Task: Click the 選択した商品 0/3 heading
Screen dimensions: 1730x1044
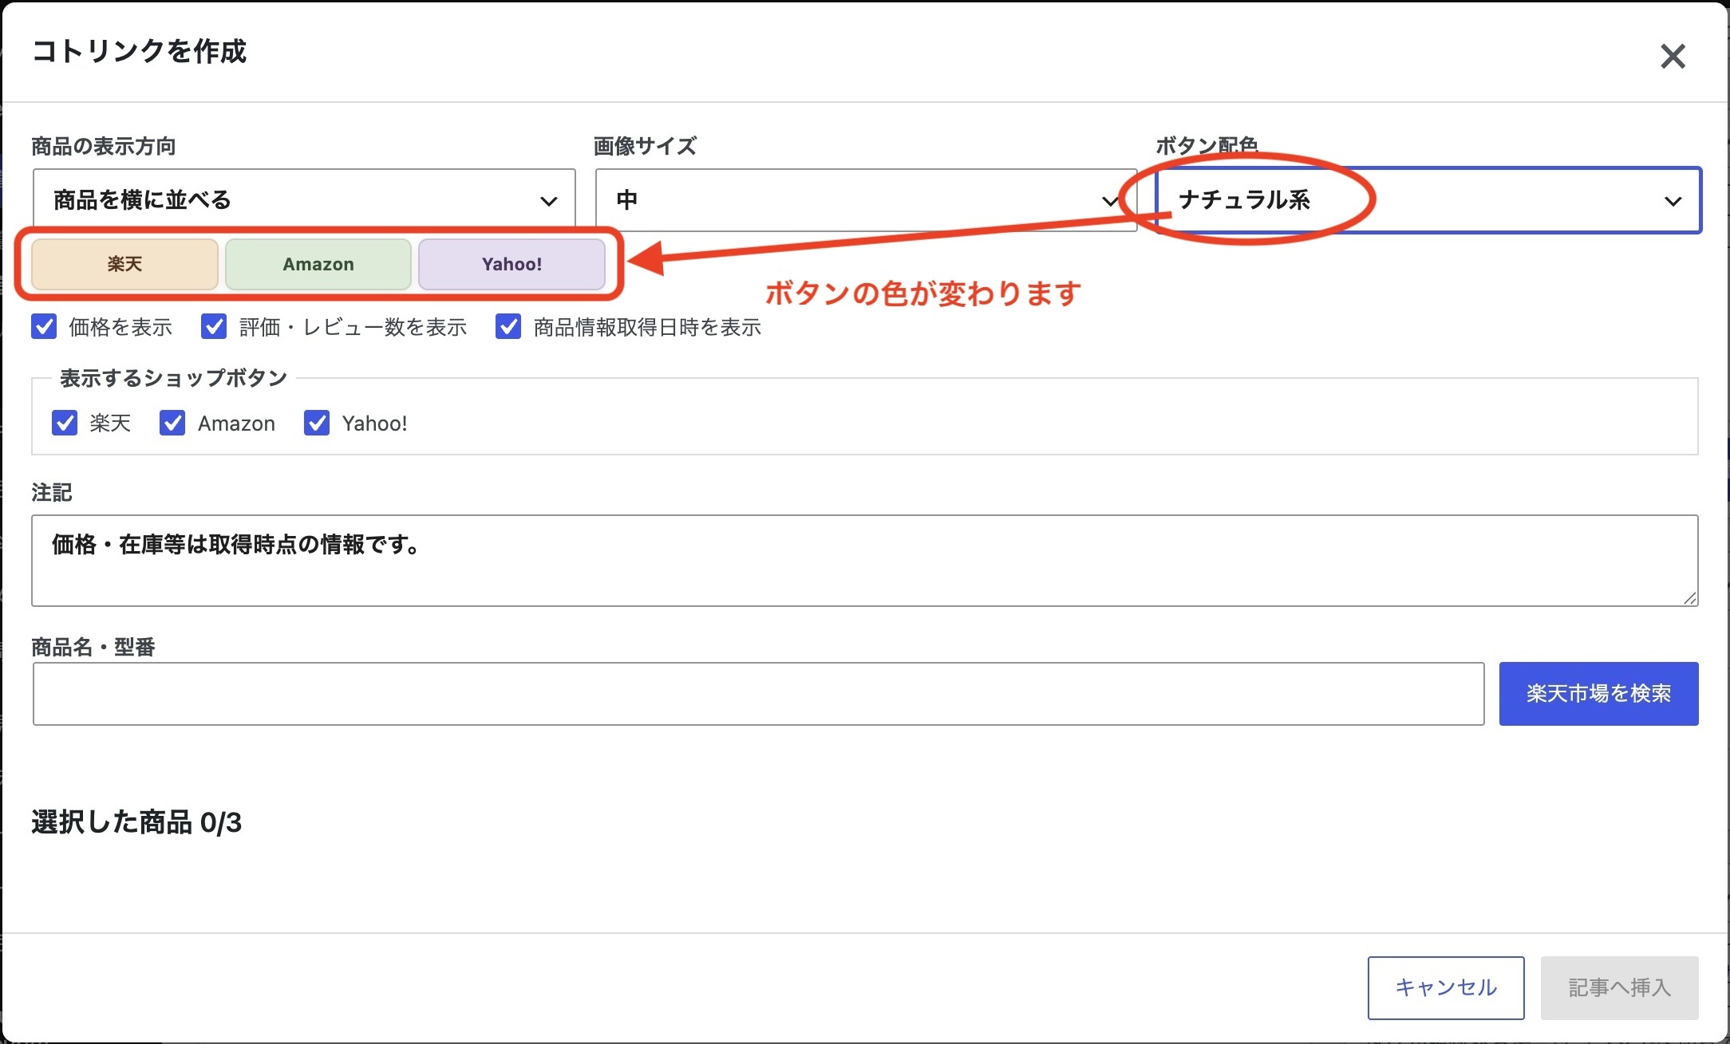Action: (136, 822)
